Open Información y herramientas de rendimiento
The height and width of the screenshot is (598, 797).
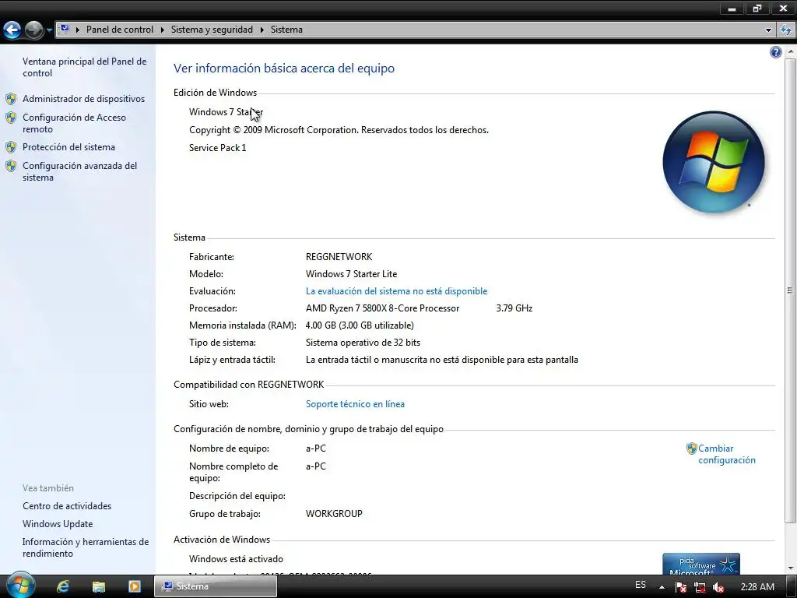tap(86, 547)
